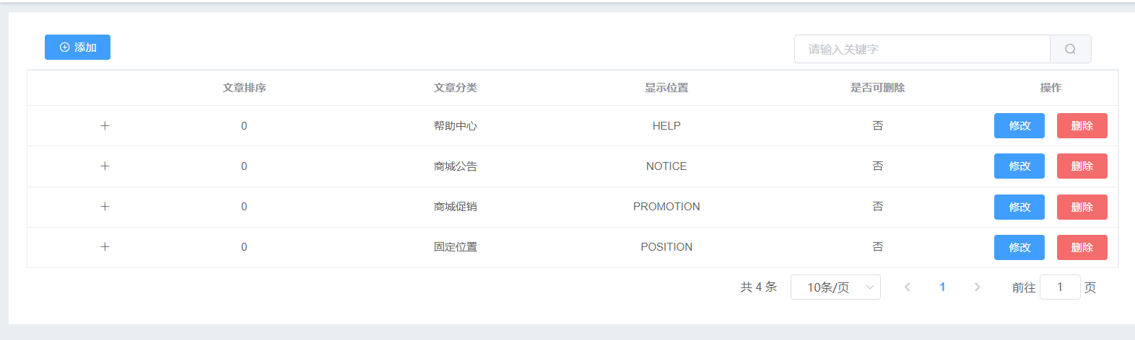Click 删除 for the HELP row
The image size is (1135, 340).
[1082, 125]
